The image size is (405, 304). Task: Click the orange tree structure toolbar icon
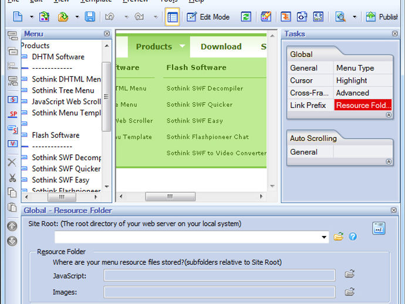(x=286, y=17)
